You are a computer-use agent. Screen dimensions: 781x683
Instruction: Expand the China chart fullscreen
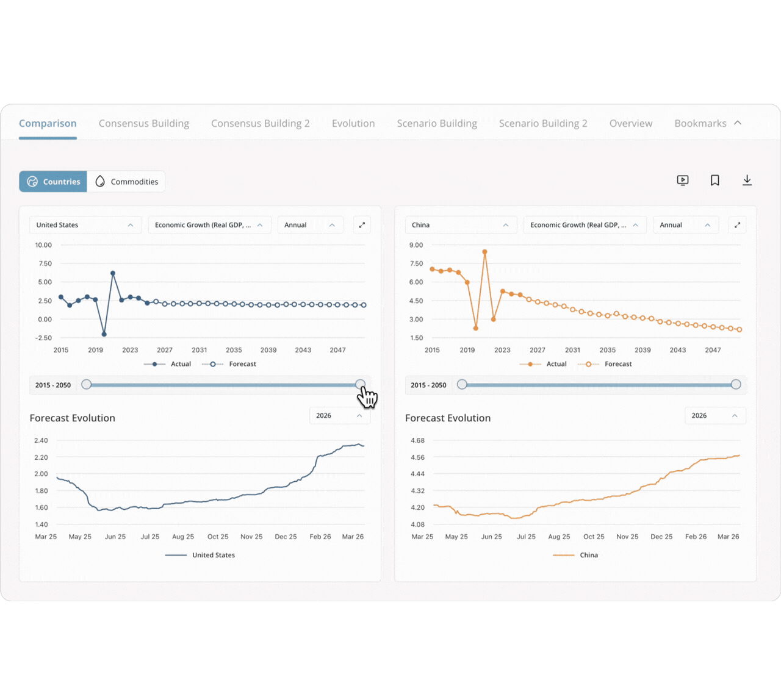[737, 225]
